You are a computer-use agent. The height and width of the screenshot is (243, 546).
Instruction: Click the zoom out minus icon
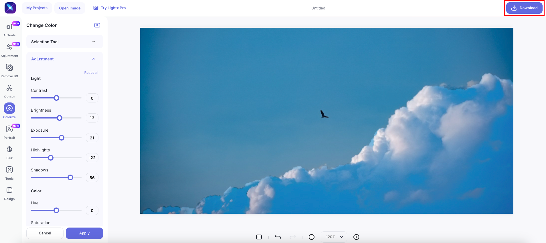312,237
